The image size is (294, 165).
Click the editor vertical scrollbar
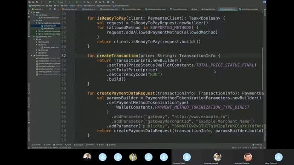(x=262, y=69)
